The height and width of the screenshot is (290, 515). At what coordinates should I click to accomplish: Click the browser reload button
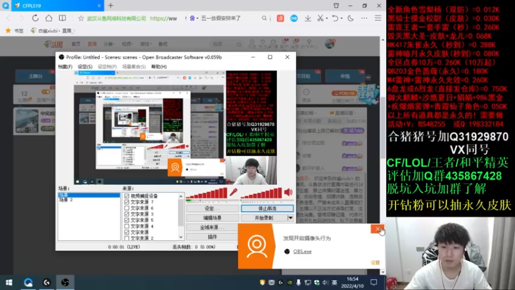35,18
